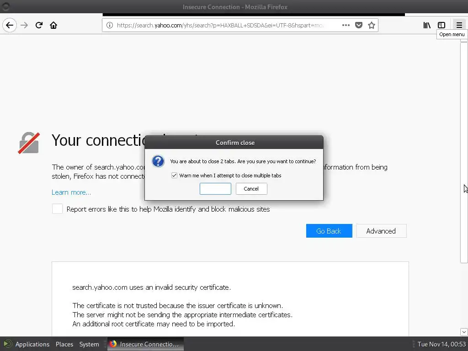The height and width of the screenshot is (351, 468).
Task: Click the insecure padlock warning icon
Action: [x=29, y=143]
